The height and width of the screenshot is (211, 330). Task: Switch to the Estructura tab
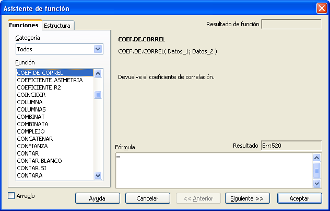point(57,26)
